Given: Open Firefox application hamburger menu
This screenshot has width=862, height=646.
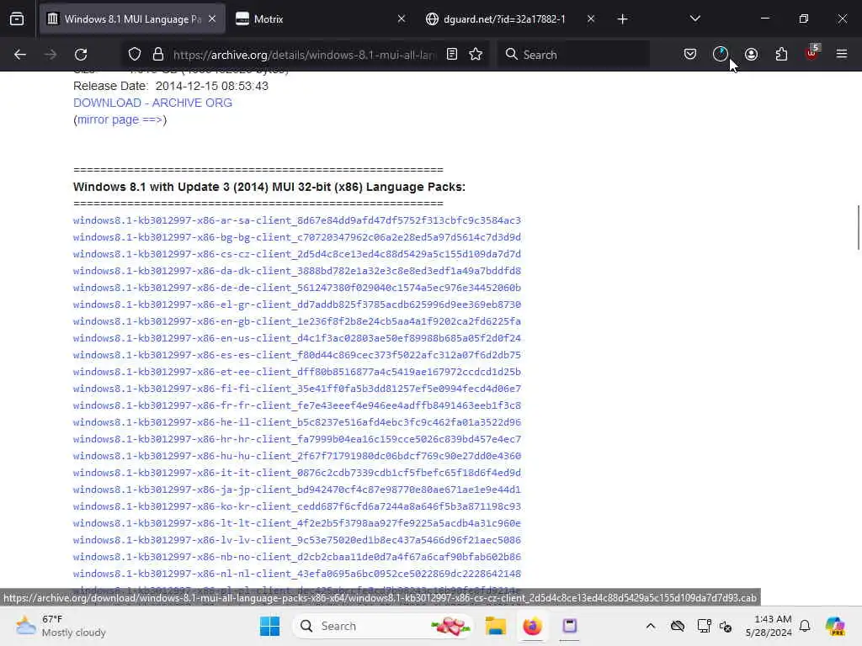Looking at the screenshot, I should [842, 55].
